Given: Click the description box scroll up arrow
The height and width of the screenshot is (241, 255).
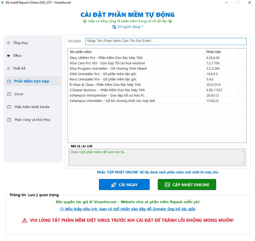Looking at the screenshot, I should click(242, 152).
